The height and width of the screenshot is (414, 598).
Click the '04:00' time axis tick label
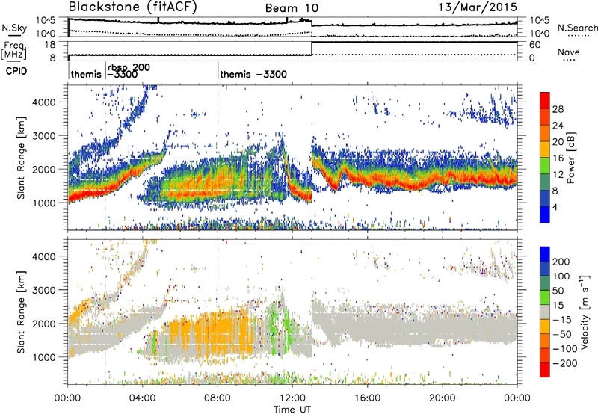pos(142,398)
